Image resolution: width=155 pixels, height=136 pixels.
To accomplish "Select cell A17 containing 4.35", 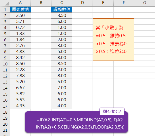I will pos(20,106).
